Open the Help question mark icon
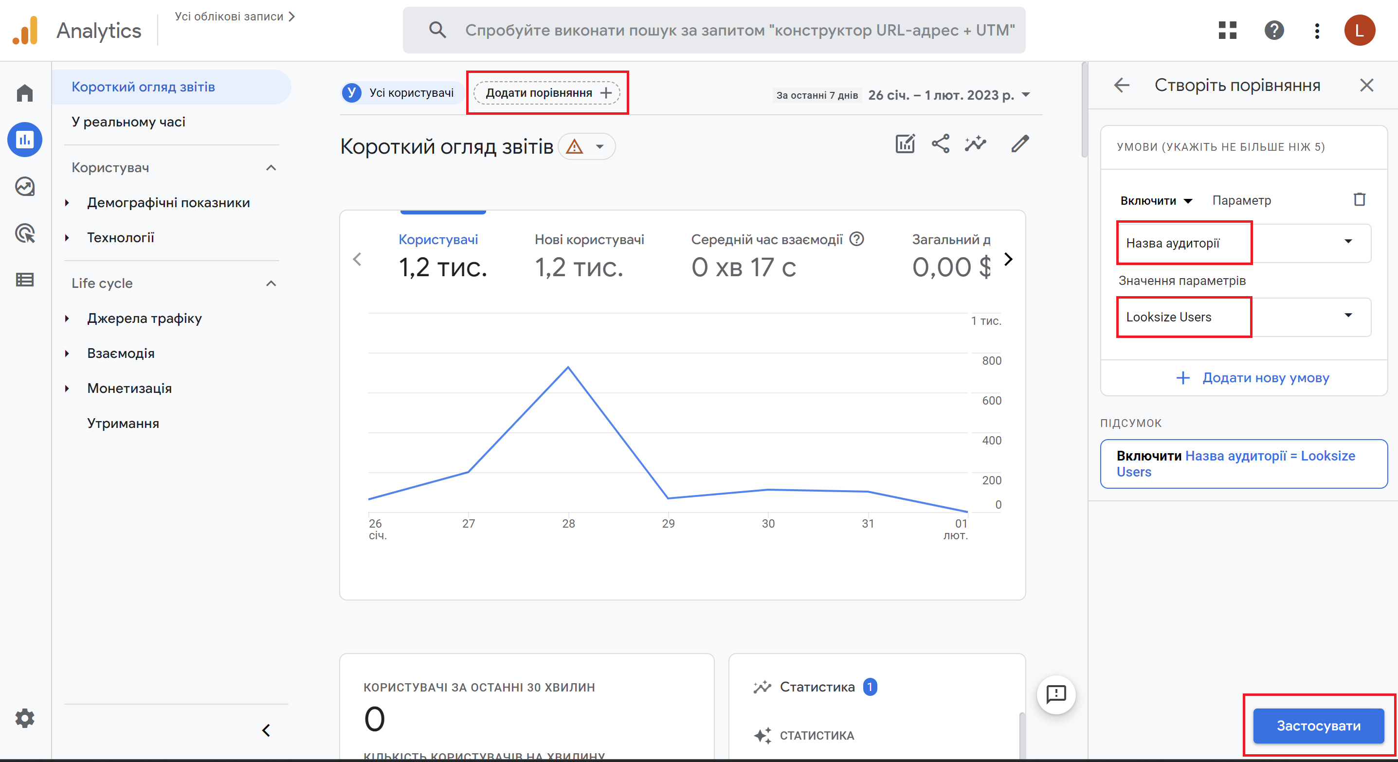 [1274, 30]
